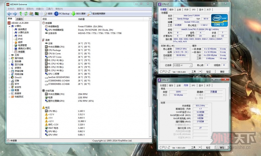
Task: Click 工具 button in upper CPU-Z window
Action: point(194,72)
